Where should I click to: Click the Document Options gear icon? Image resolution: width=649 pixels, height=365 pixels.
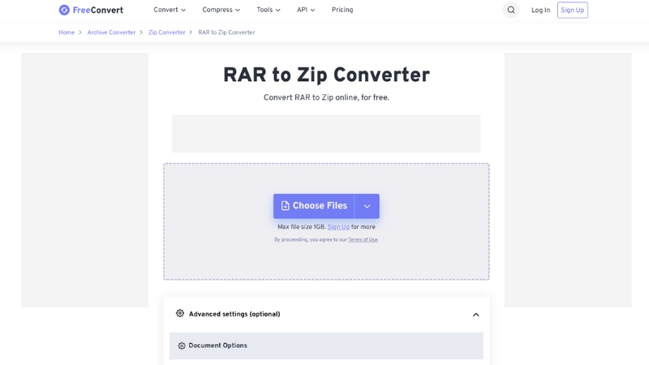[182, 346]
